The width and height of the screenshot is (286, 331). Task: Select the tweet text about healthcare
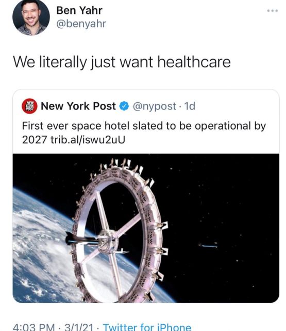(122, 62)
